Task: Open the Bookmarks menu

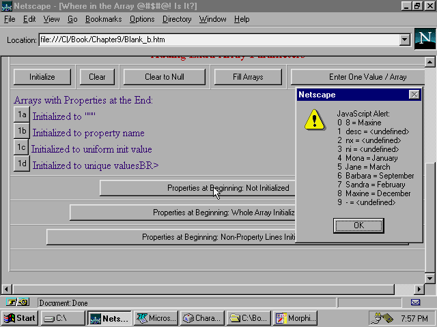Action: [x=103, y=19]
